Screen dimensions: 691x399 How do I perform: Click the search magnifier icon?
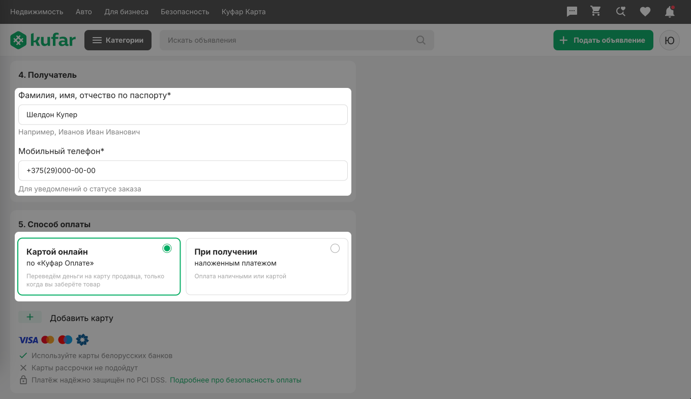point(421,40)
